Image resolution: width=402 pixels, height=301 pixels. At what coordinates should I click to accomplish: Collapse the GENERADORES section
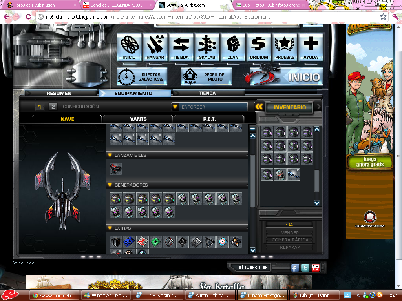point(110,185)
